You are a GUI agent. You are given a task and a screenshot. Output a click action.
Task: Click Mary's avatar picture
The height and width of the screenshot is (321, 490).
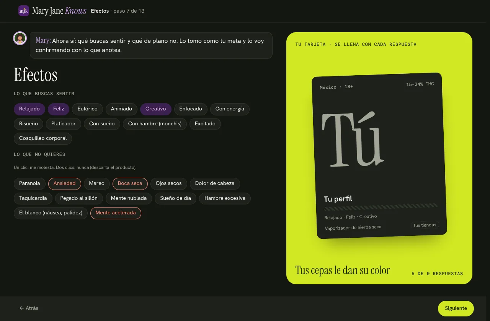[x=20, y=38]
